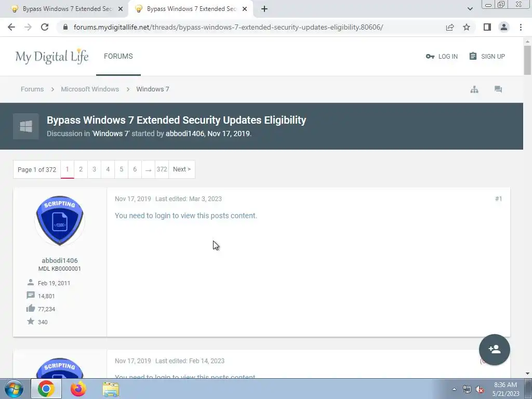Screen dimensions: 532x399
Task: Click the floating add-user sign up button
Action: [495, 350]
